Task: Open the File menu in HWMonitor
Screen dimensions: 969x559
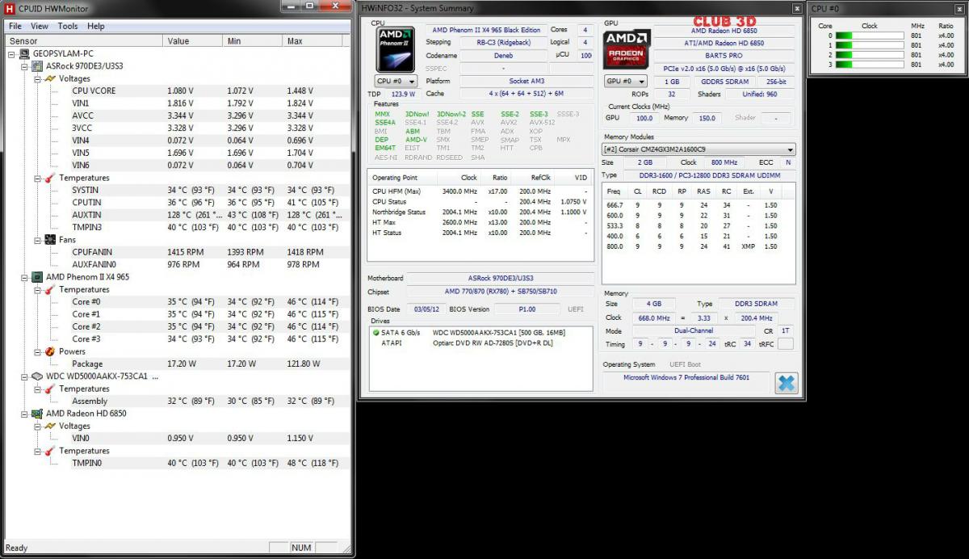Action: click(x=15, y=26)
